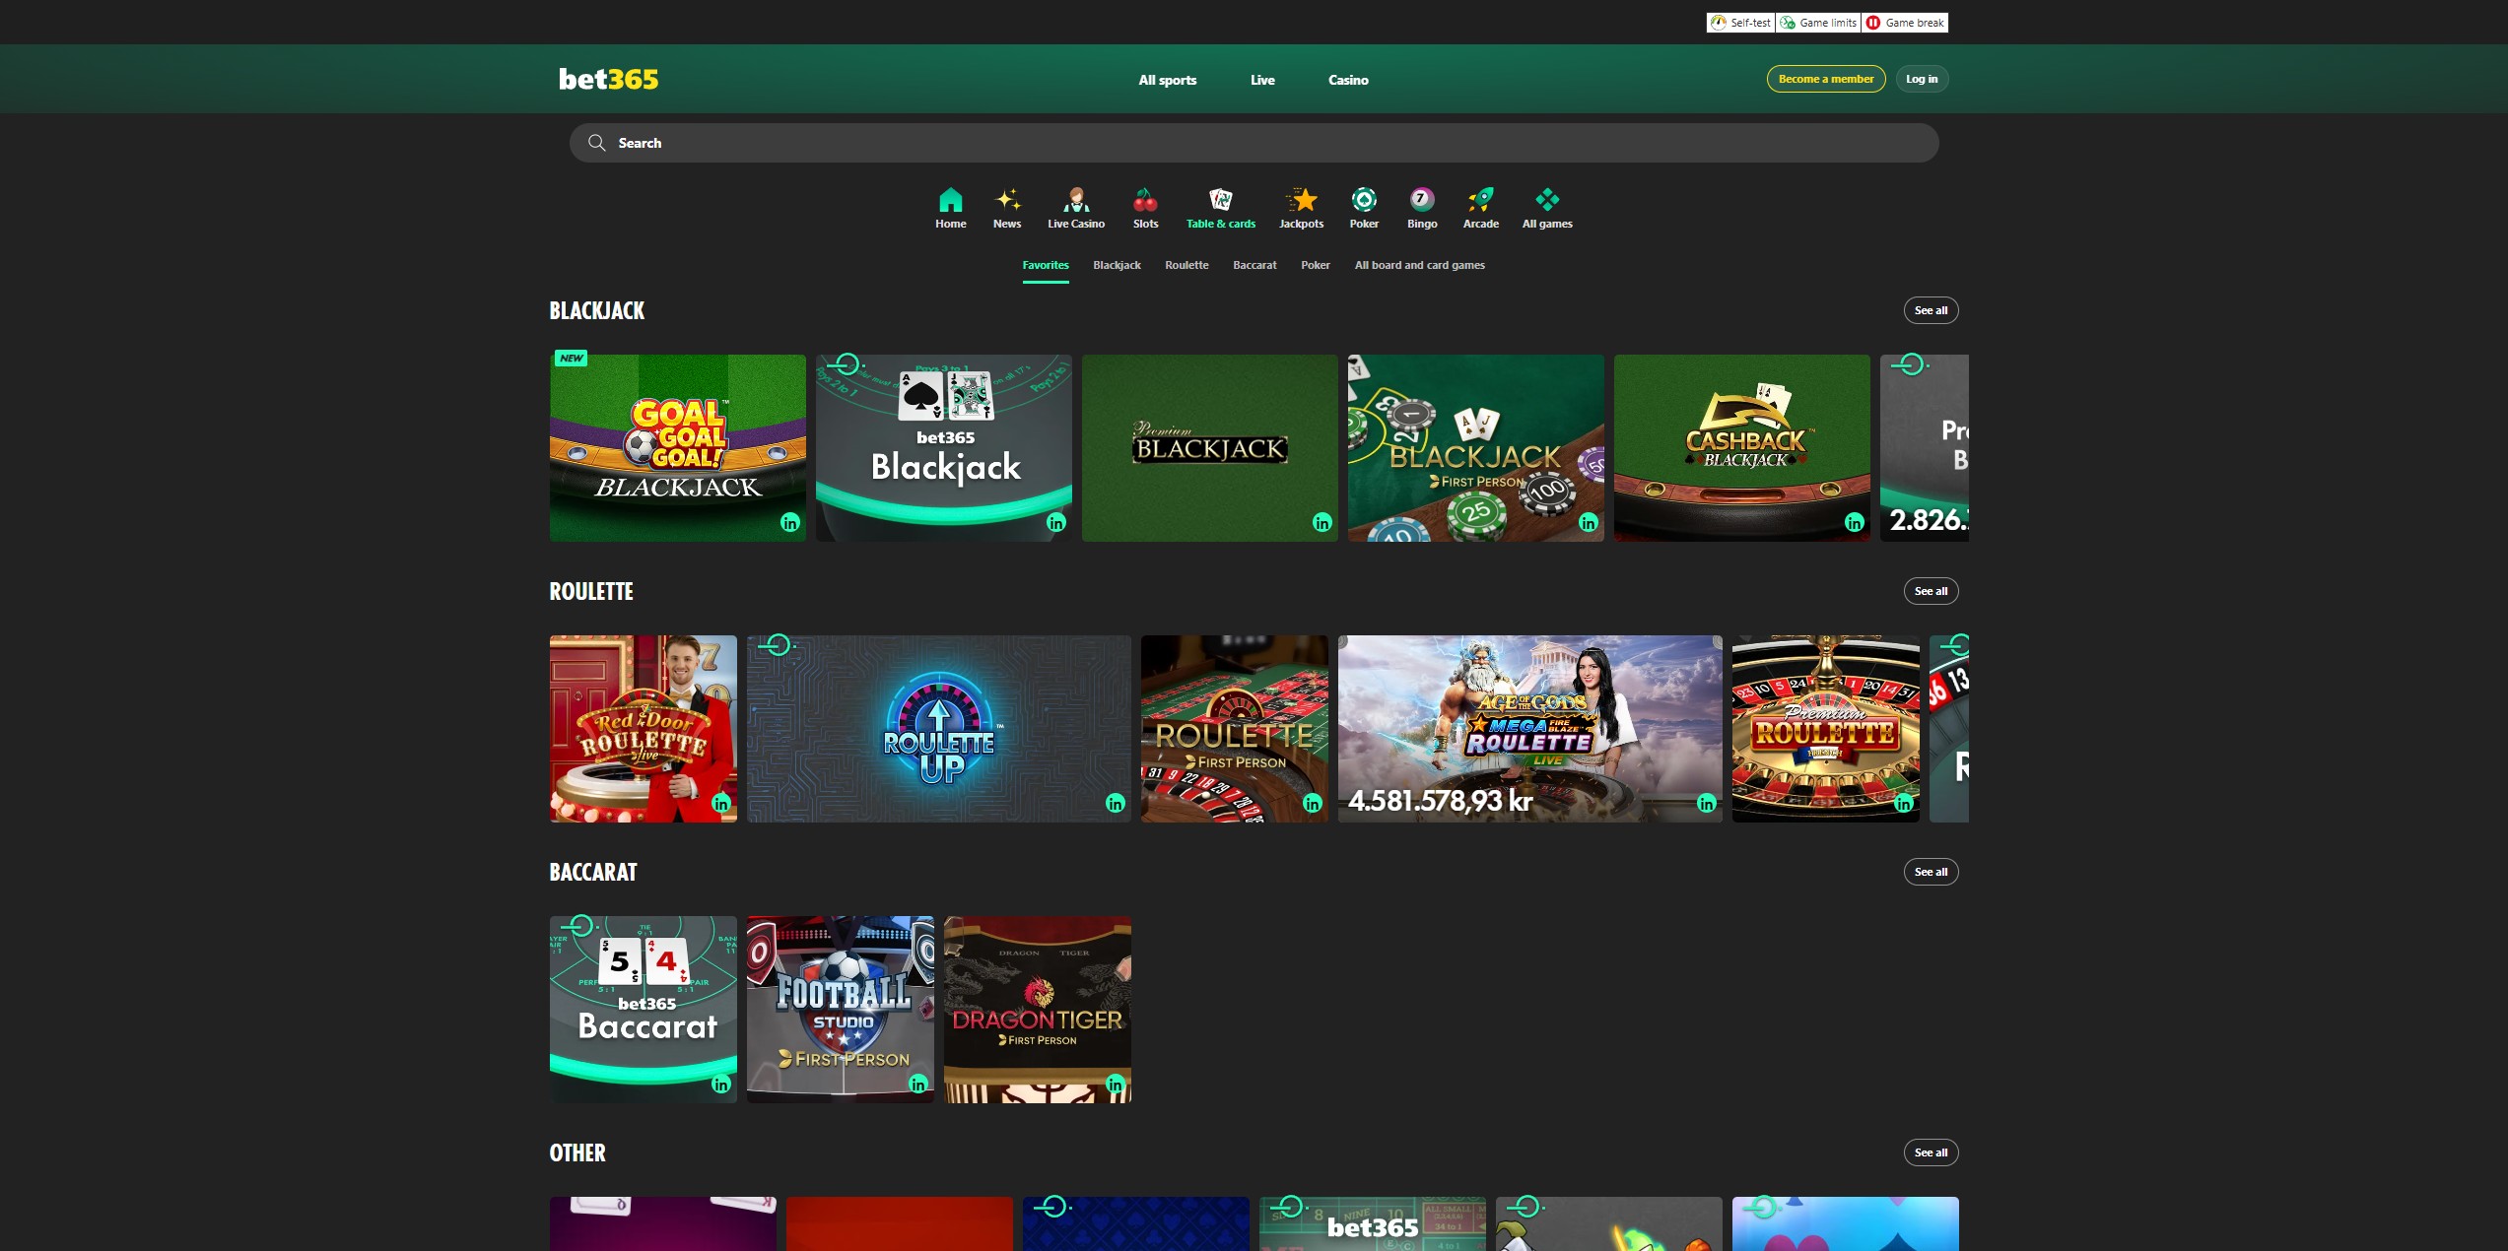Launch Blackjack First Person game
2508x1251 pixels.
click(x=1475, y=448)
